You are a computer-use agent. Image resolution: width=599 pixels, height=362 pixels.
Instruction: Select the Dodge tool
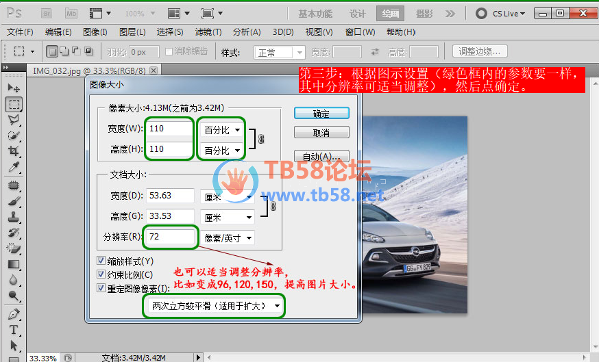(14, 296)
